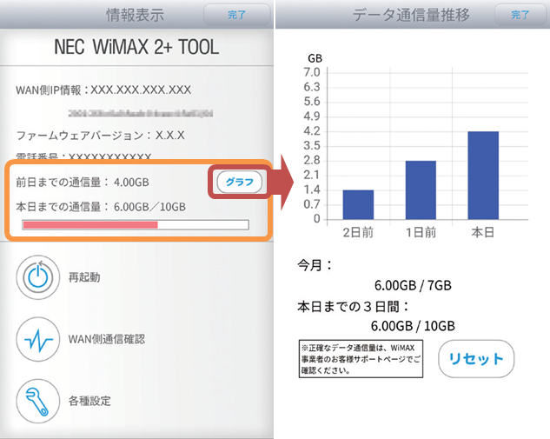
Task: Click the 情報表示 header title
Action: tap(136, 15)
